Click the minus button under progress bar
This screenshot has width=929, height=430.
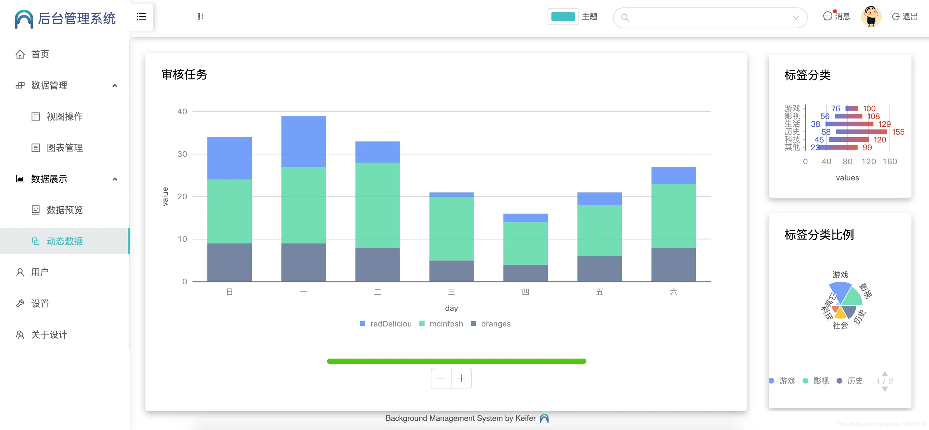(441, 378)
